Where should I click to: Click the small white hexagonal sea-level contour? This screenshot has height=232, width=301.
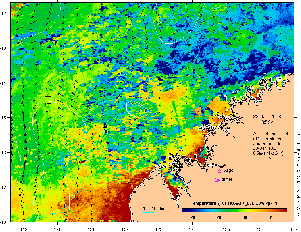pos(134,109)
